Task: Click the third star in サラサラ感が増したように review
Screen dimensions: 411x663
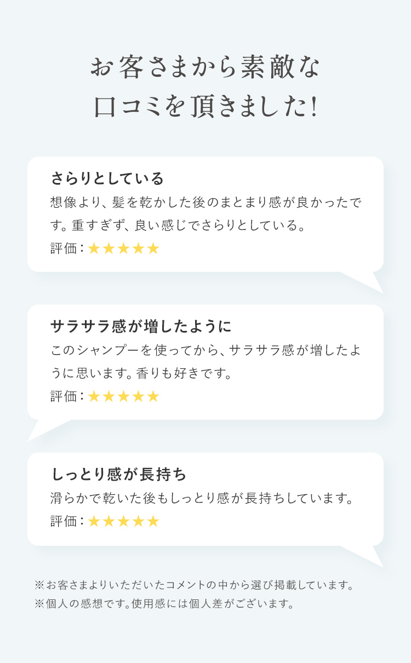Action: coord(123,396)
